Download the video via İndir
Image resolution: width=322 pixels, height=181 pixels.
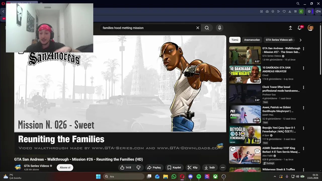[x=210, y=167]
